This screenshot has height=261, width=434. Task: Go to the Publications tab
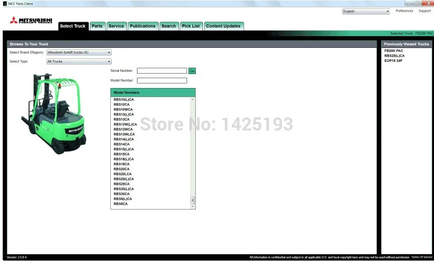(x=143, y=26)
